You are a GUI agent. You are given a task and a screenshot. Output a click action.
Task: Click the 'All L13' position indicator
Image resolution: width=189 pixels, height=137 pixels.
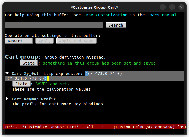95,127
